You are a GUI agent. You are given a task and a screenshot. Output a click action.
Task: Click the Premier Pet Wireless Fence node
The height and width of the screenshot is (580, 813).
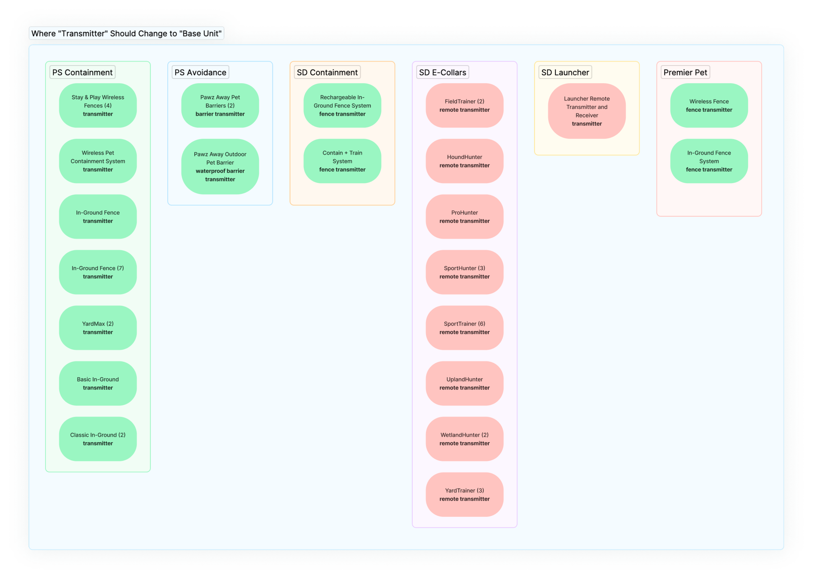pos(709,106)
